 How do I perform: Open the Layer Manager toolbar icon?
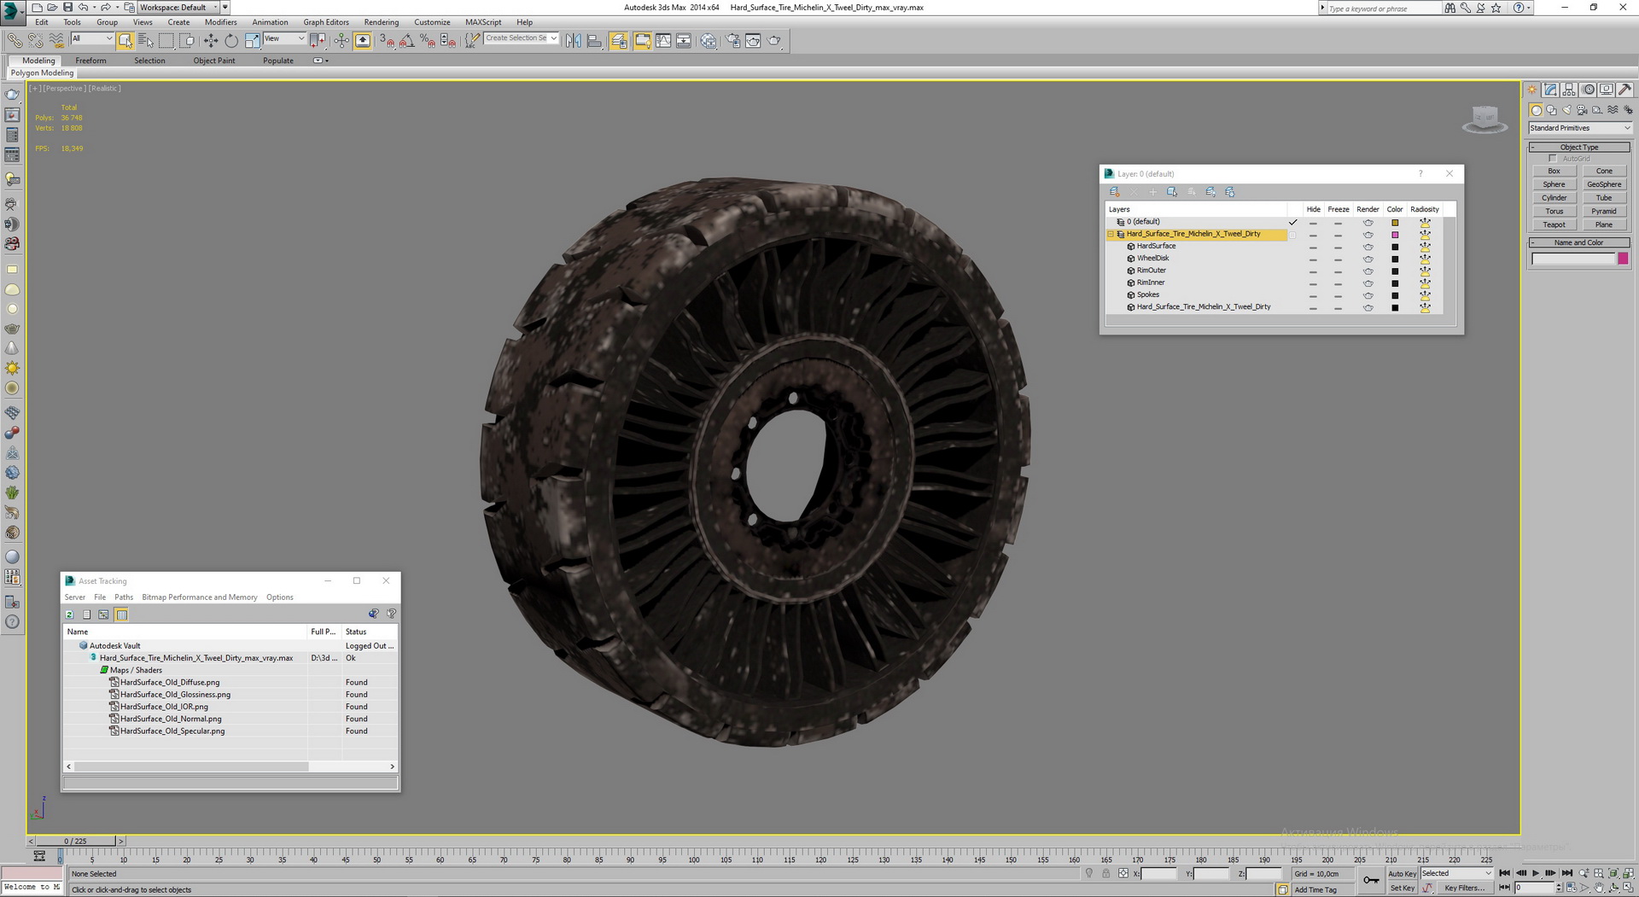tap(619, 40)
